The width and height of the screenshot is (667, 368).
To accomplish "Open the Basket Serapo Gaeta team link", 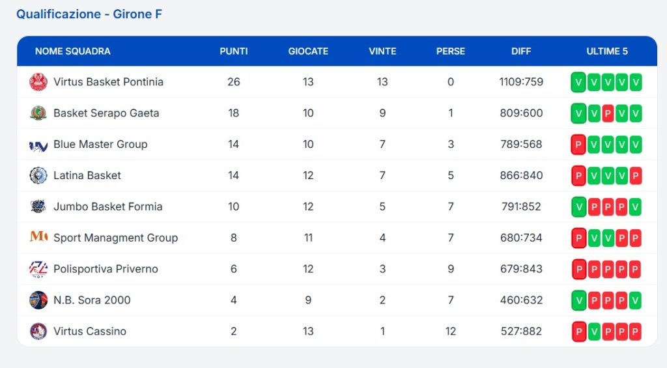I will 106,113.
